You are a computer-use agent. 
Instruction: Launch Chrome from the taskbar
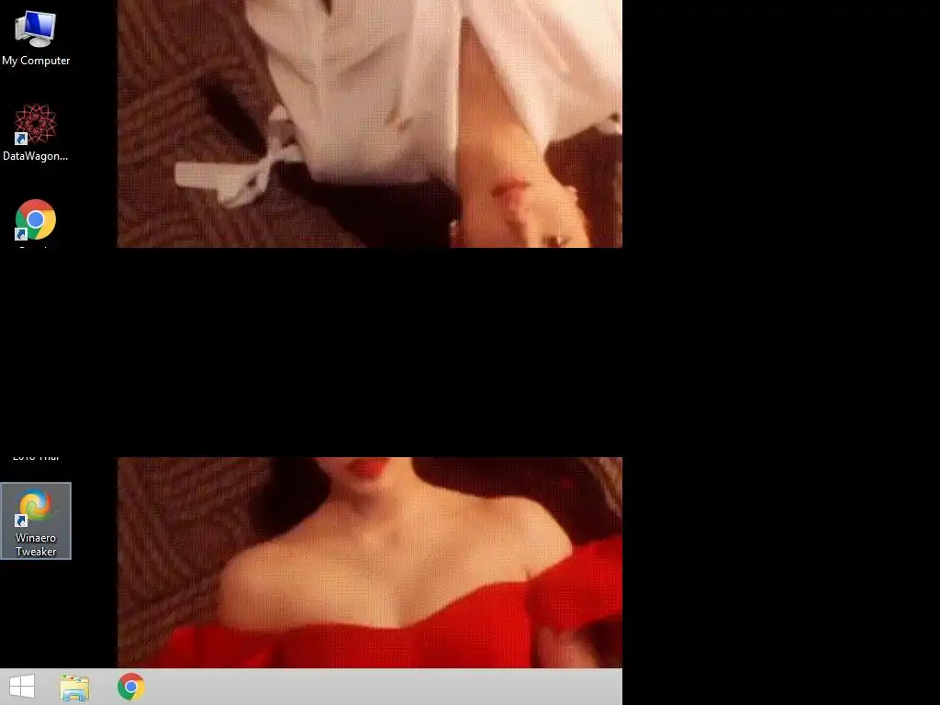click(x=131, y=687)
